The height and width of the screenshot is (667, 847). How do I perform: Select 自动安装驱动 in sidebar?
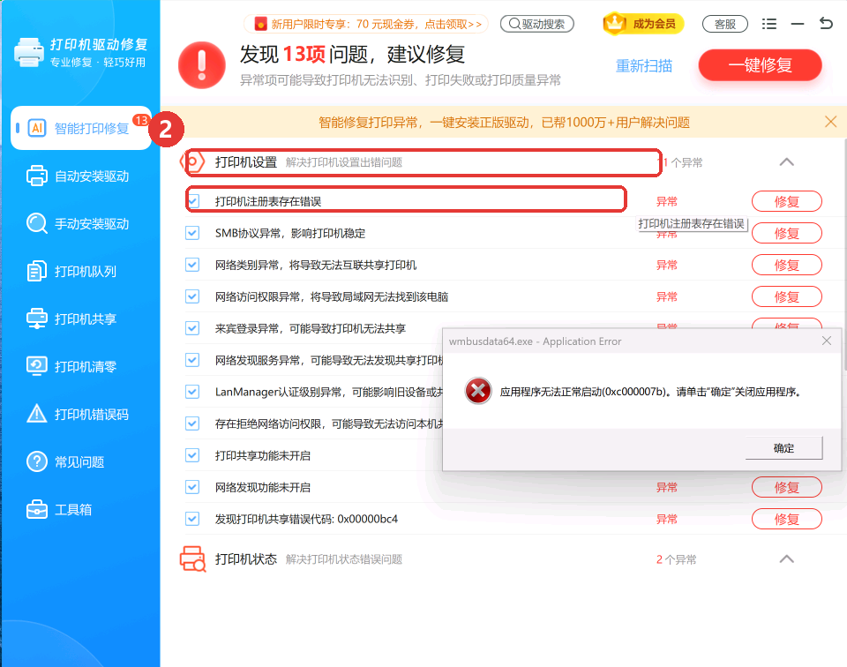(x=81, y=176)
